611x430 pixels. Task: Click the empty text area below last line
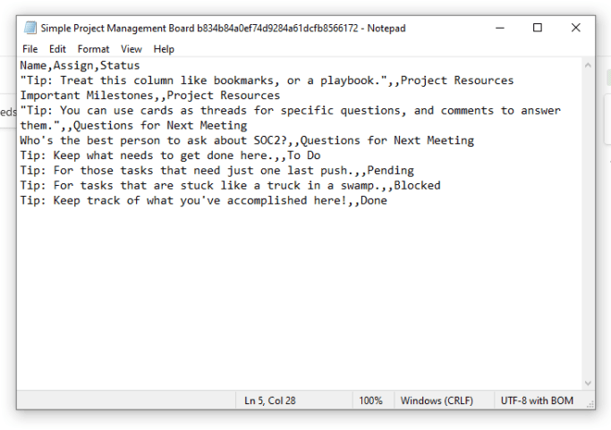pos(300,296)
